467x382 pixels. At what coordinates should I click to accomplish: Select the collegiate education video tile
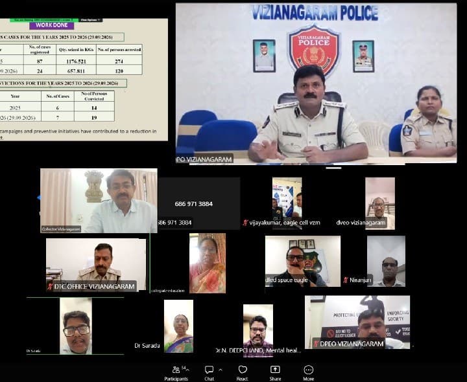click(208, 263)
